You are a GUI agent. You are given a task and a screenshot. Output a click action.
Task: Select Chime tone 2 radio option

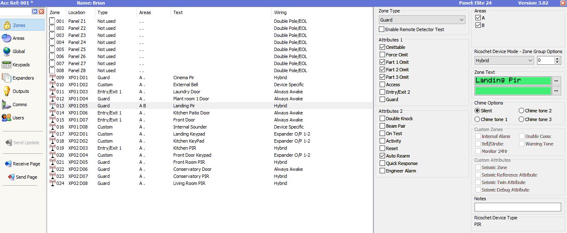[x=521, y=111]
